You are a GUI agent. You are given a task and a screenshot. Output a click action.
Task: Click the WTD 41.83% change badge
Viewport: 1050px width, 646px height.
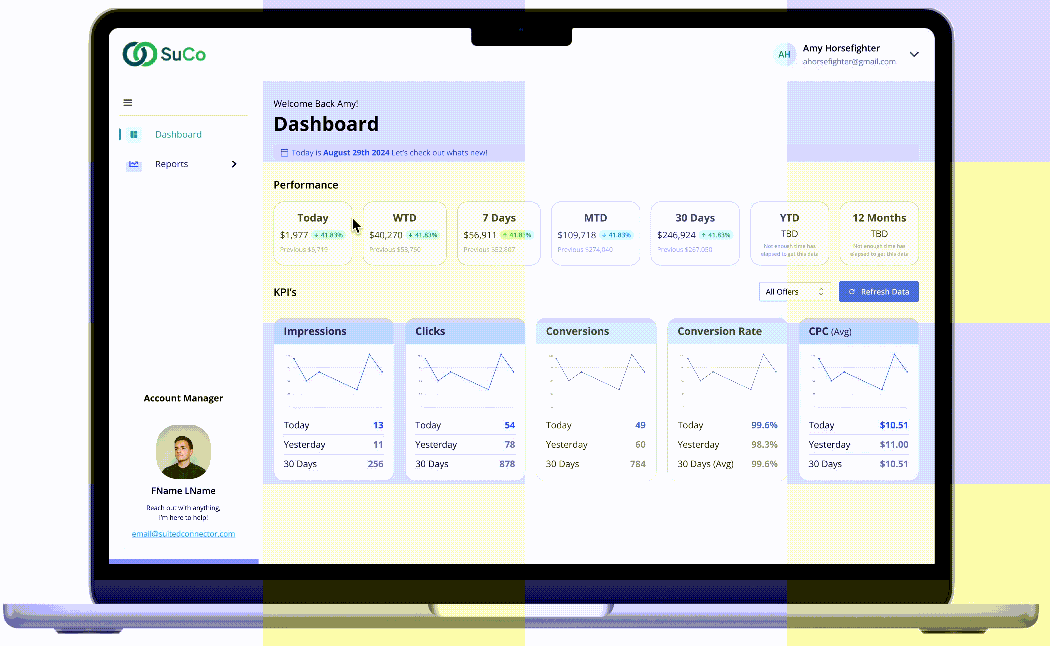pyautogui.click(x=423, y=235)
